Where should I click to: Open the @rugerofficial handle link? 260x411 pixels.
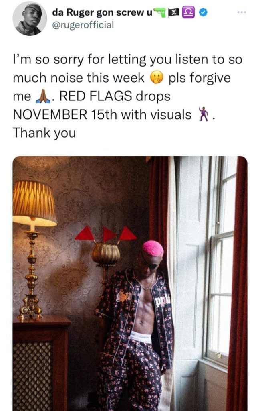point(83,25)
